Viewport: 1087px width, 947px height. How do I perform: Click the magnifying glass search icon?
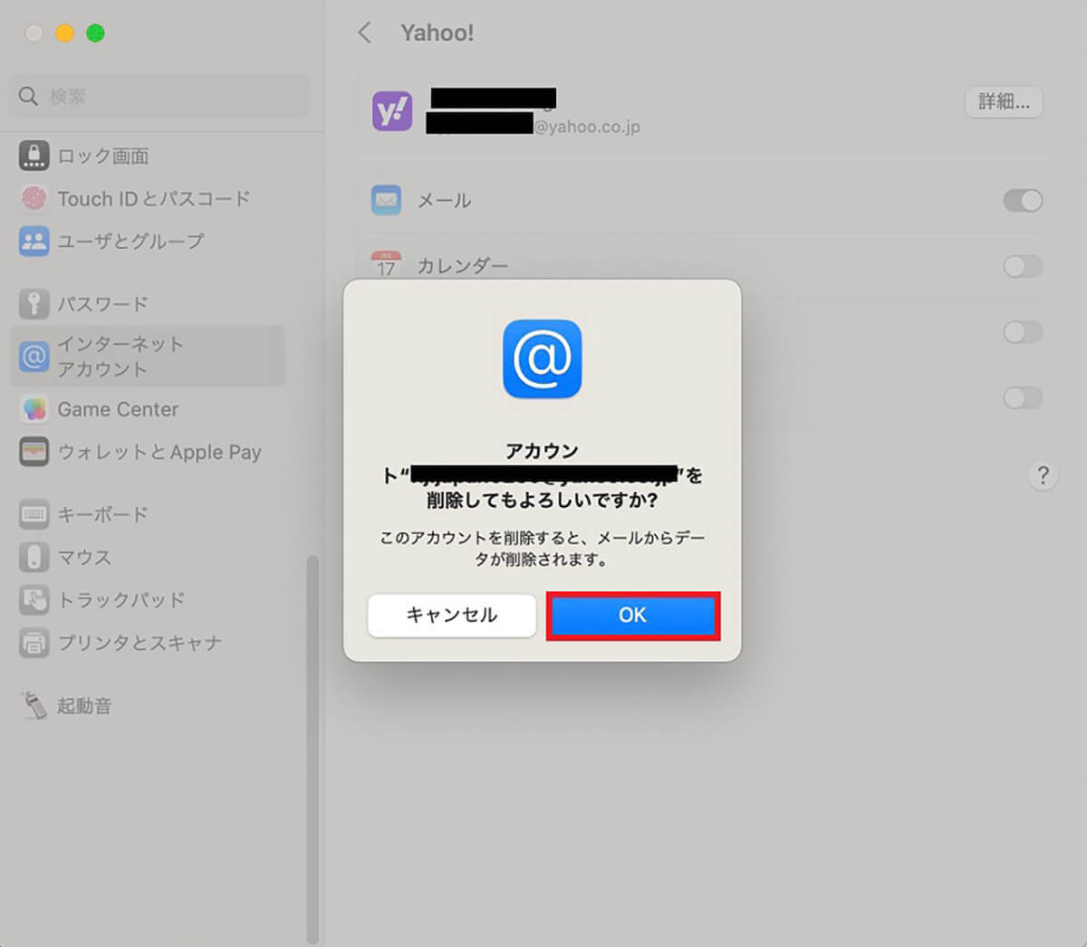[28, 96]
